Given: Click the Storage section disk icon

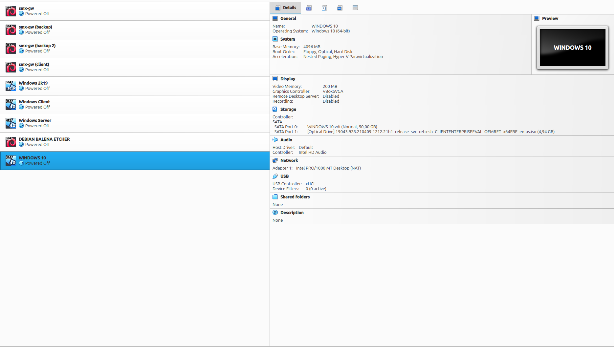Looking at the screenshot, I should click(275, 109).
